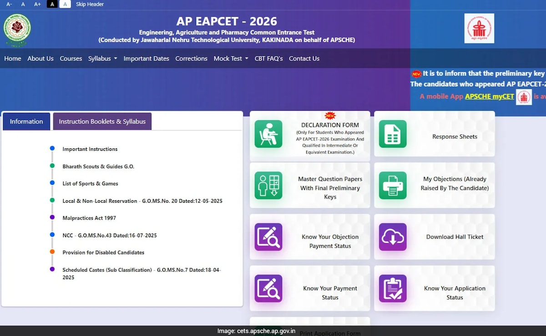Expand the Mock Test dropdown menu
The width and height of the screenshot is (546, 336).
click(231, 58)
